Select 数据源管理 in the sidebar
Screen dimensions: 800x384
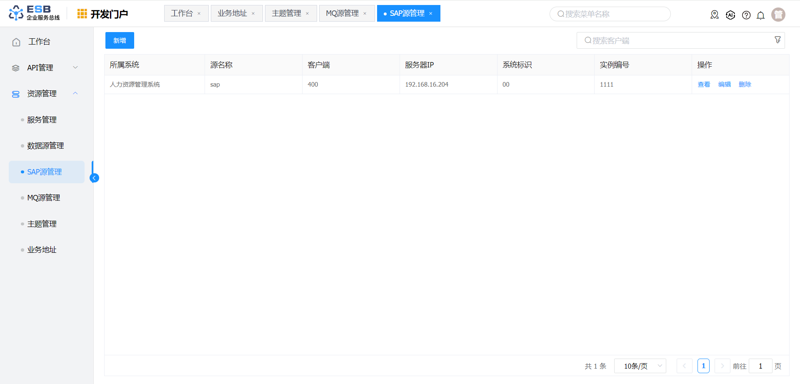[45, 146]
